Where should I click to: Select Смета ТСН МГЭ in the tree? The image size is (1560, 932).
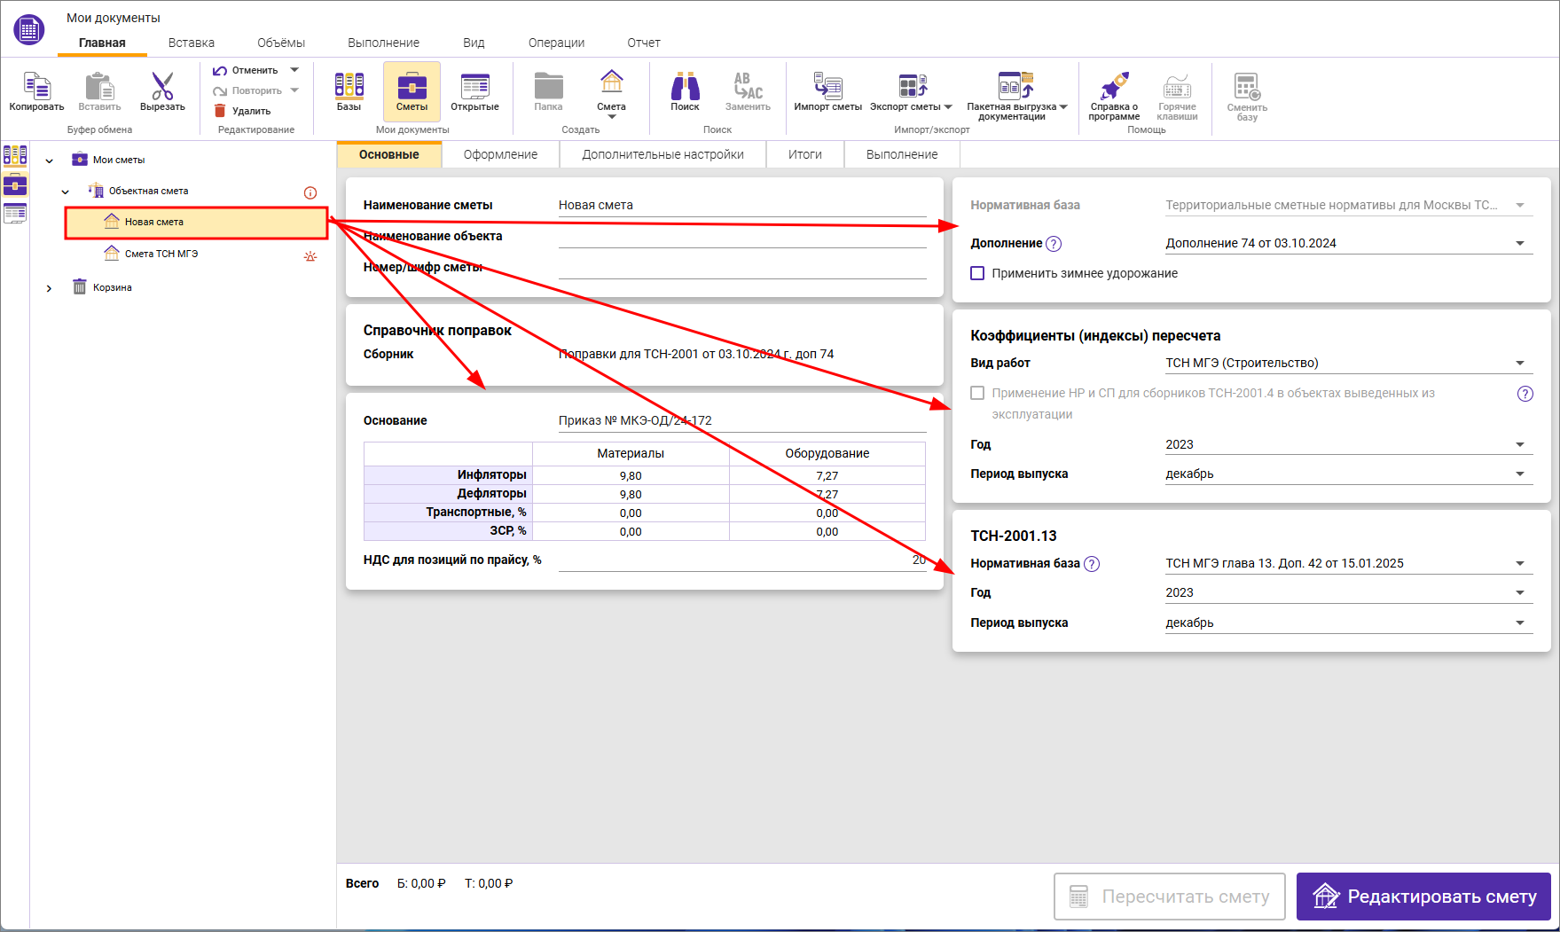coord(161,254)
